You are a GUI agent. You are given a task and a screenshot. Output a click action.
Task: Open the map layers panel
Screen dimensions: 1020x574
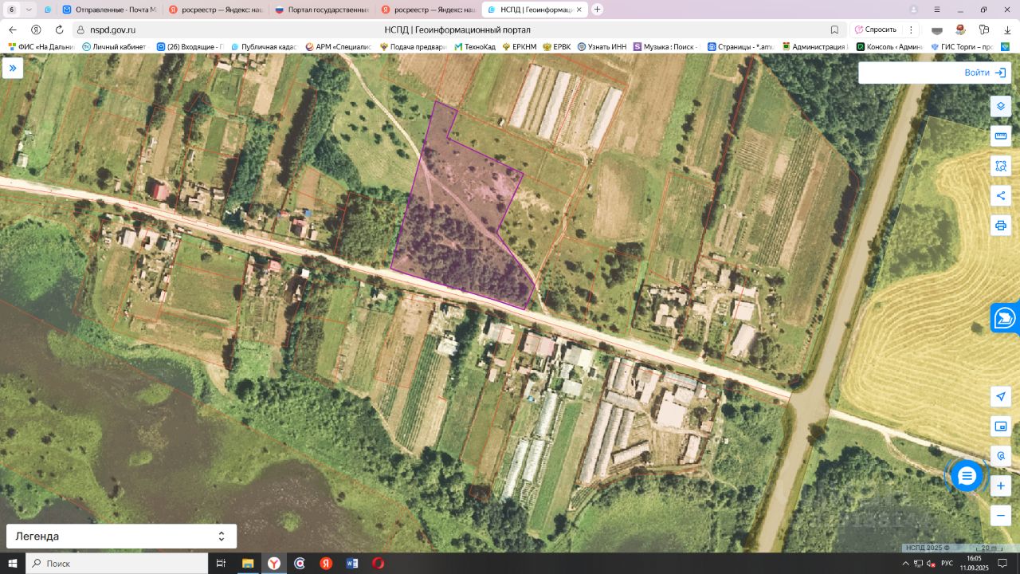coord(1001,106)
